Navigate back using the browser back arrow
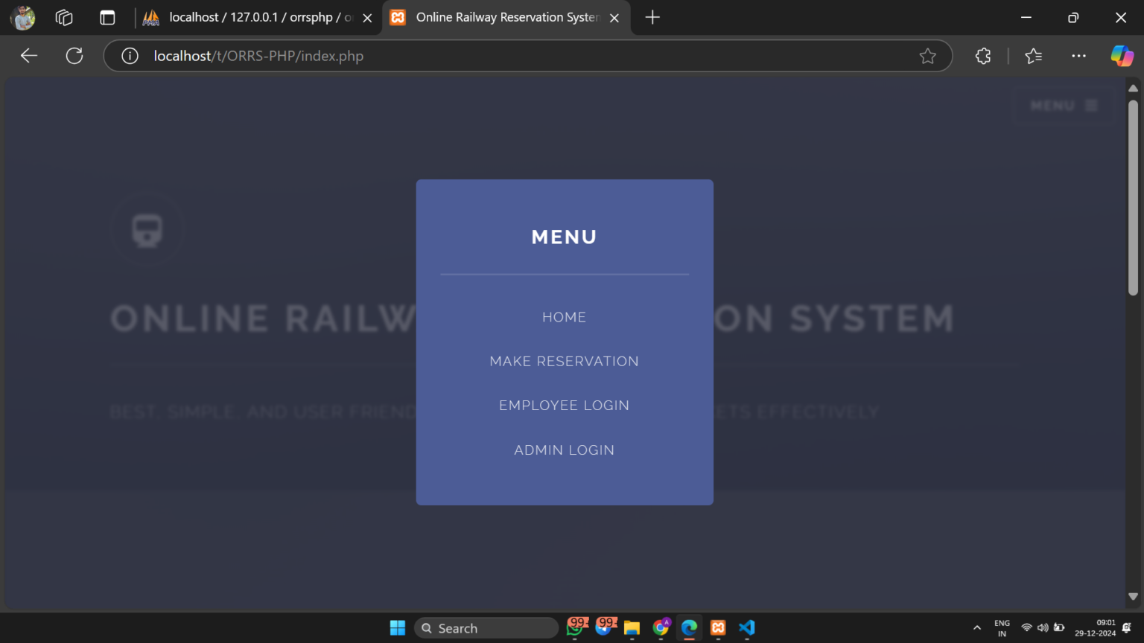 click(28, 55)
